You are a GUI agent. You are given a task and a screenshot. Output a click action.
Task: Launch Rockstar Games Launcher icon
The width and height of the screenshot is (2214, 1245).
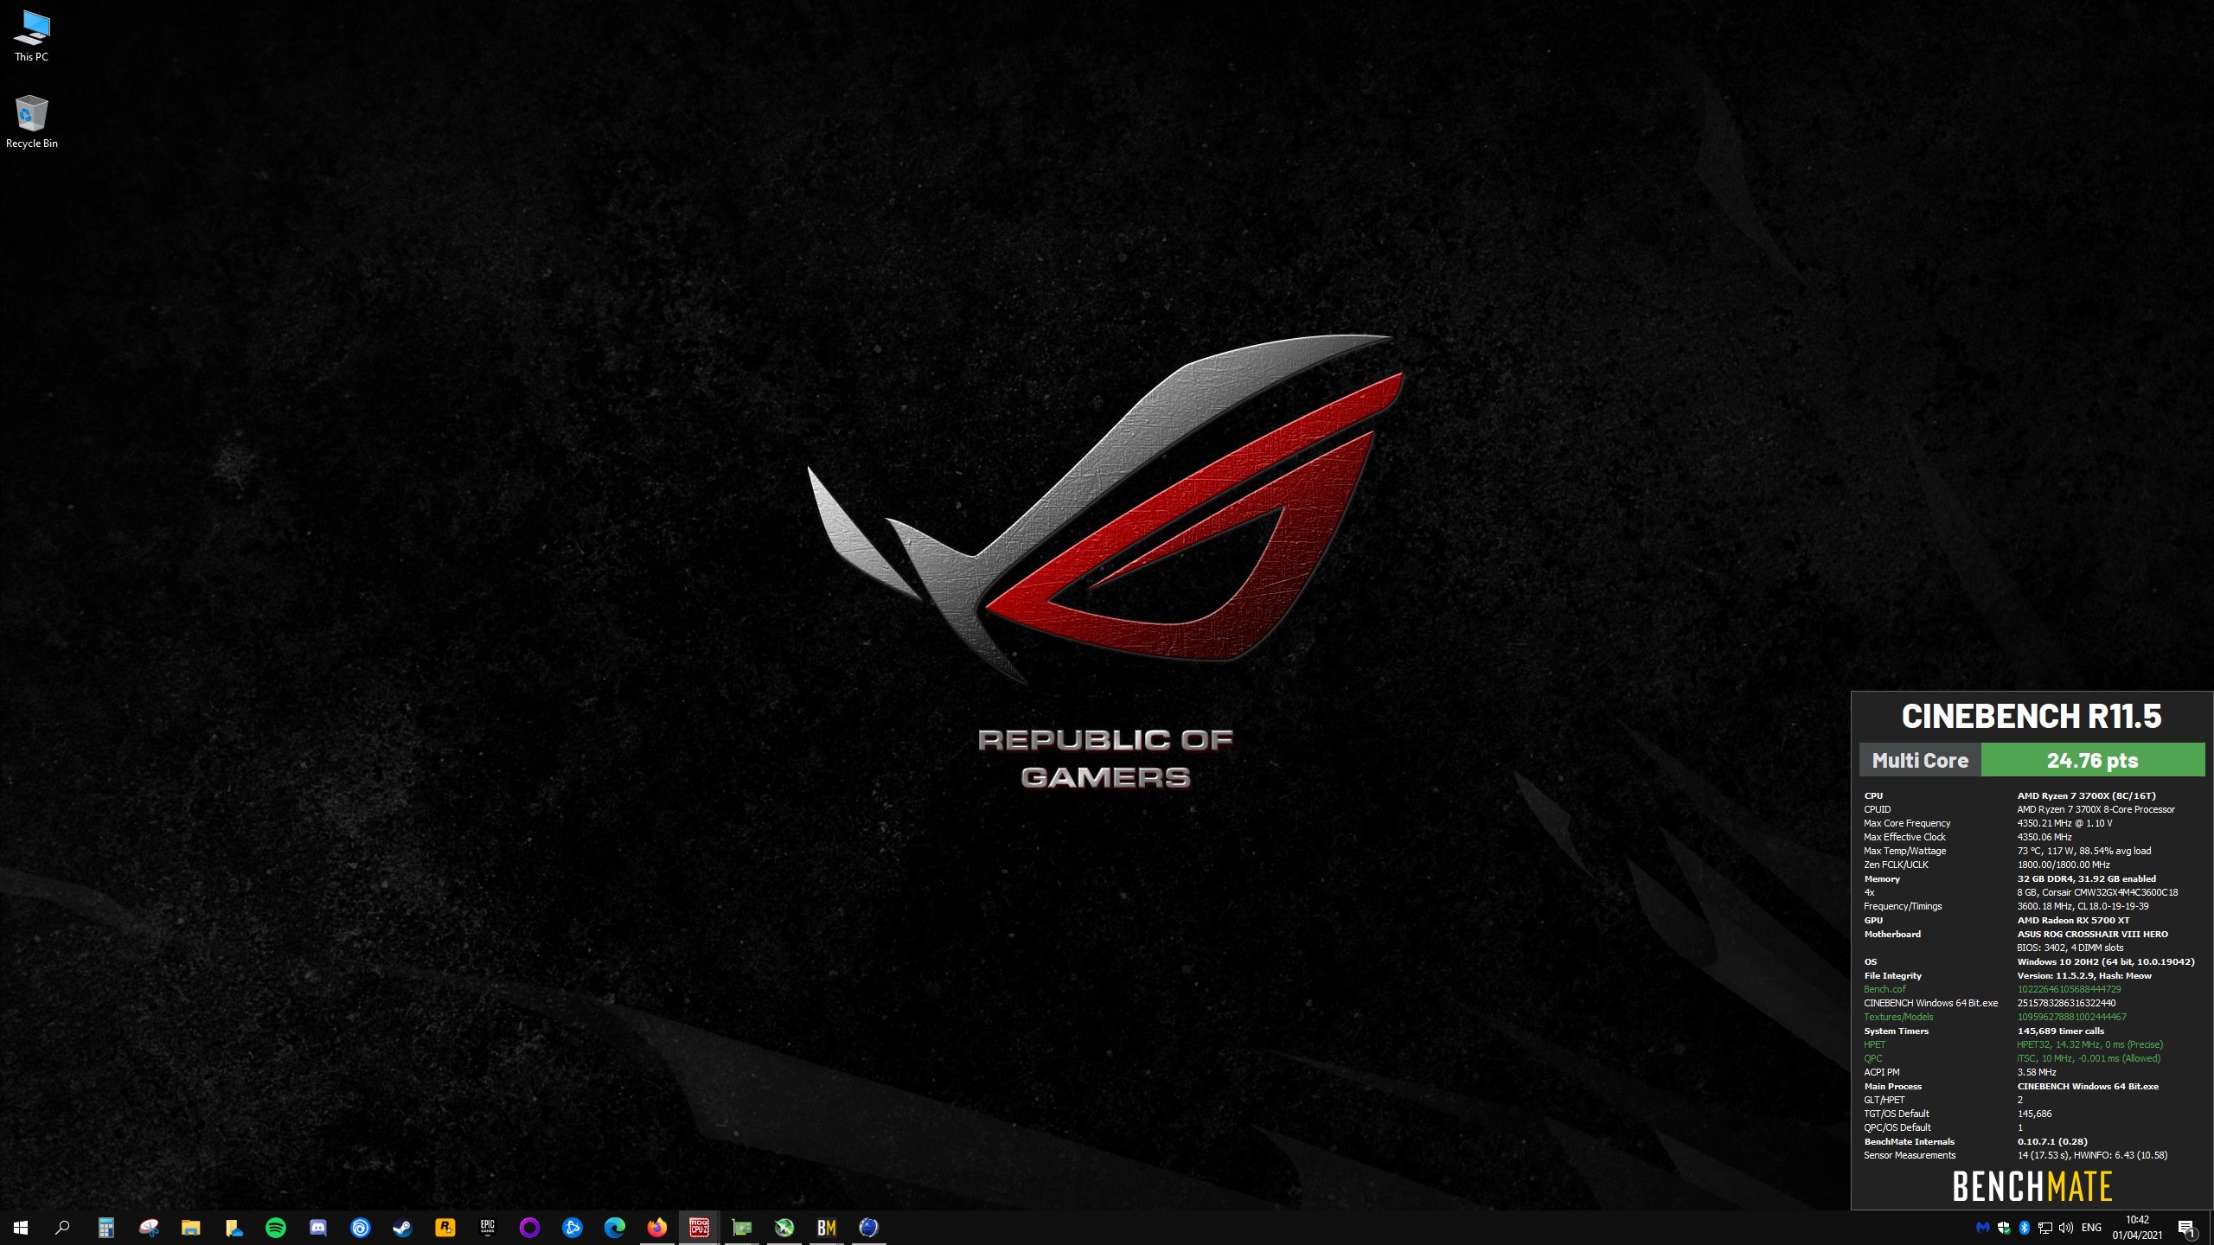(445, 1228)
